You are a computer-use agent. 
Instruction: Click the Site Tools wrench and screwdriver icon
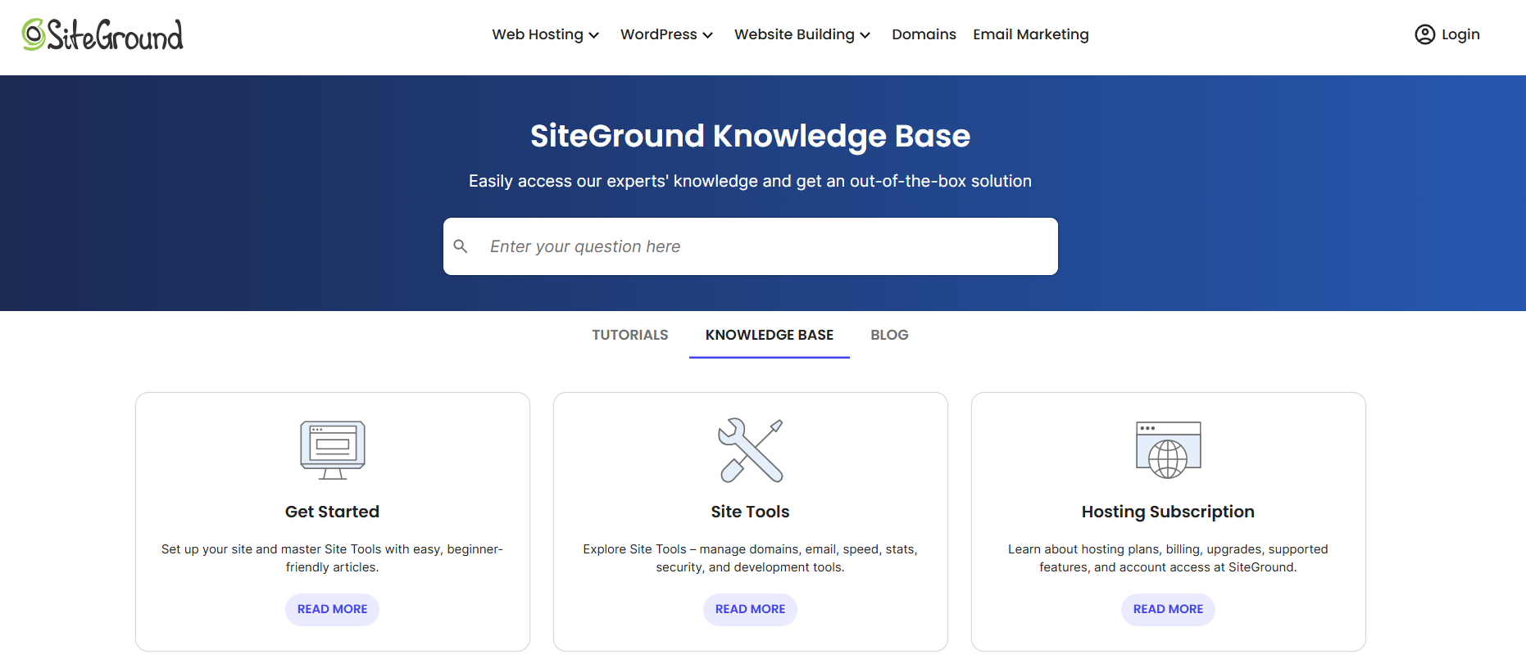pyautogui.click(x=750, y=450)
